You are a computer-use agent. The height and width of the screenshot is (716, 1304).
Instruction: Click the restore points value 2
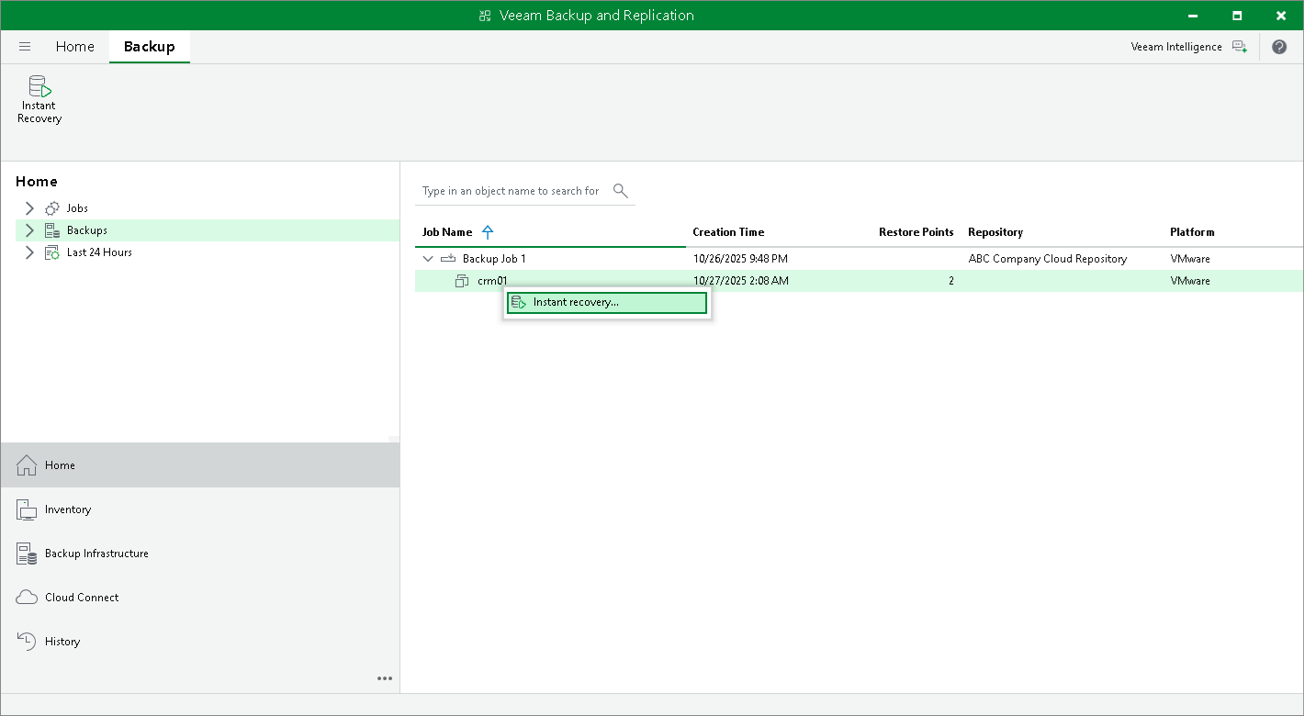(x=951, y=281)
